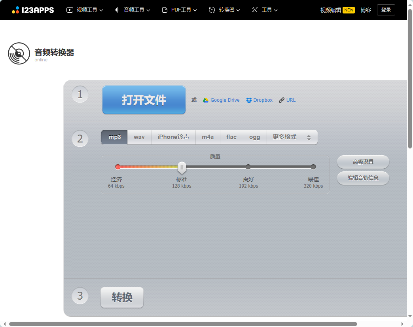Click the 高级设置 button
Screen dimensions: 413x327
point(363,162)
